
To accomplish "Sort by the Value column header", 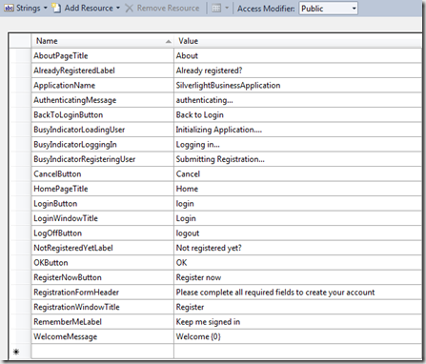I will click(297, 41).
